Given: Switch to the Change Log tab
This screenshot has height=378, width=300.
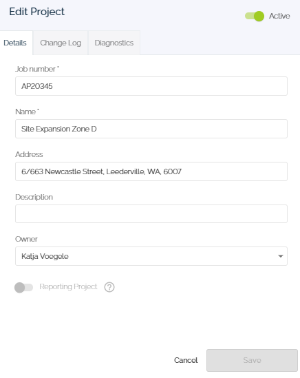Looking at the screenshot, I should (x=61, y=43).
